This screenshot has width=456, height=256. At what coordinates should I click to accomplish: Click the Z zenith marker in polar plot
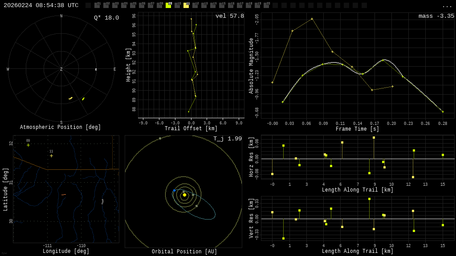(x=61, y=69)
